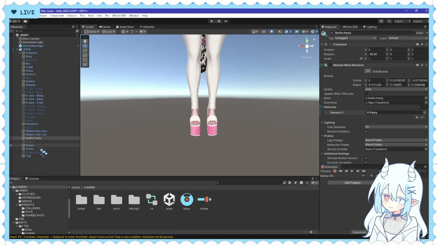The image size is (438, 246).
Task: Open the Cast Shadows dropdown
Action: 396,127
